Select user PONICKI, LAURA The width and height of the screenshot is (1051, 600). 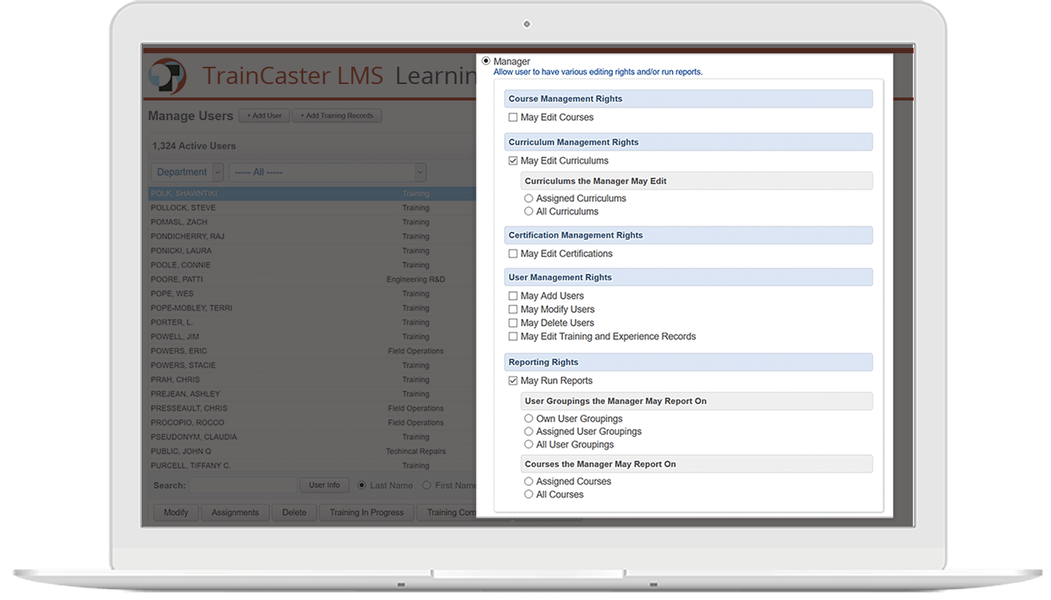click(x=312, y=250)
